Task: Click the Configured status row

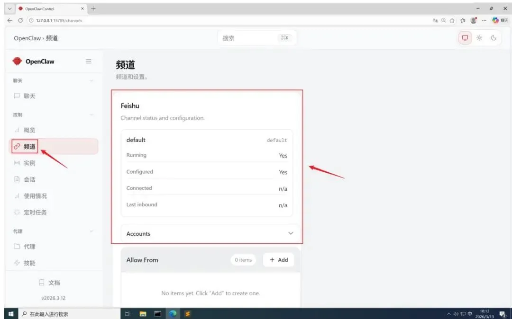Action: point(207,172)
